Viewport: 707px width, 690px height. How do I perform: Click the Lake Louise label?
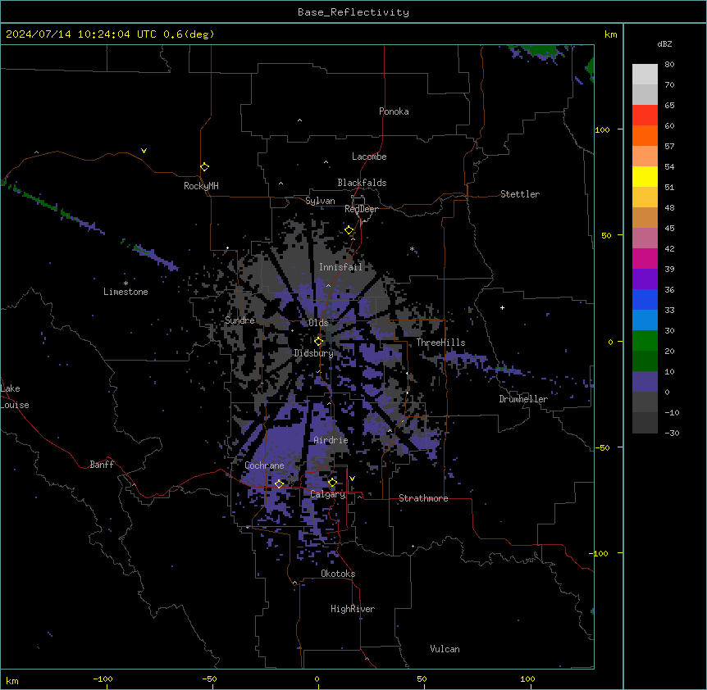coord(15,397)
